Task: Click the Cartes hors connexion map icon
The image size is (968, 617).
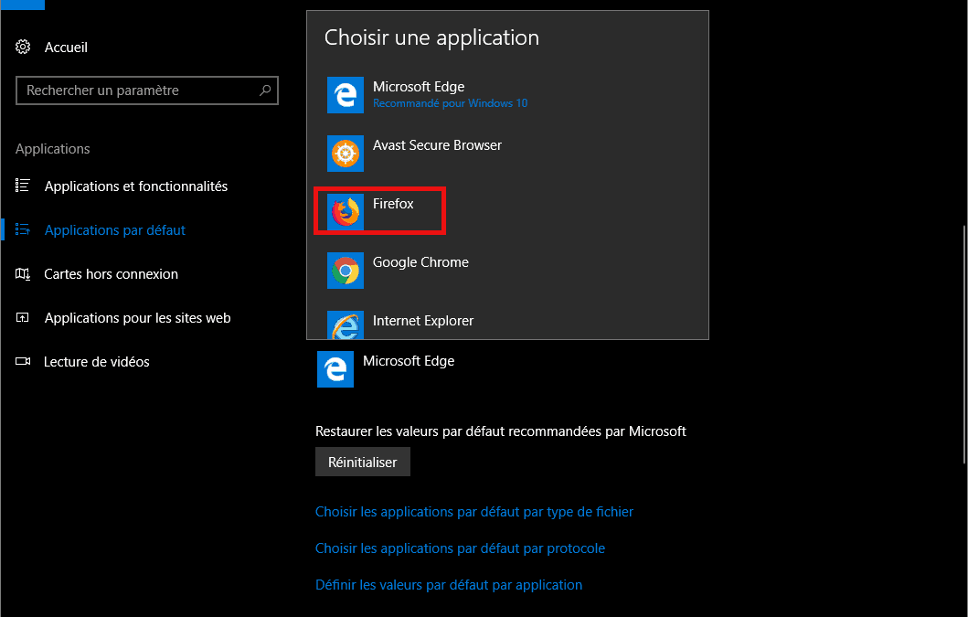Action: pos(24,274)
